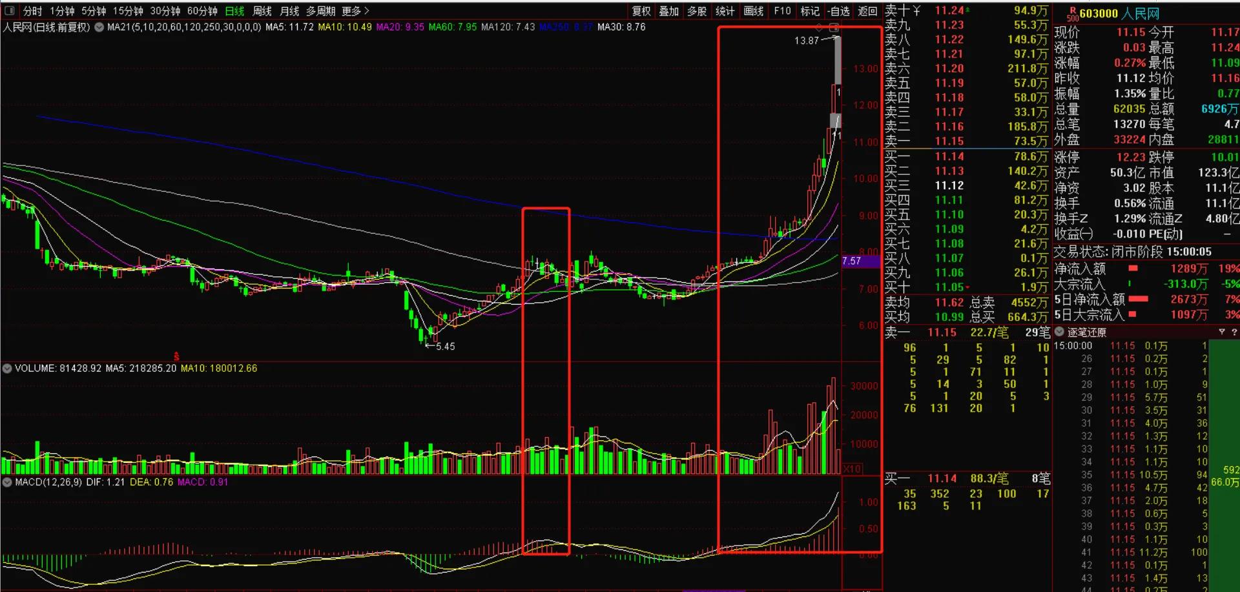Click the 买十 price 11.05
Viewport: 1240px width, 592px height.
[949, 287]
